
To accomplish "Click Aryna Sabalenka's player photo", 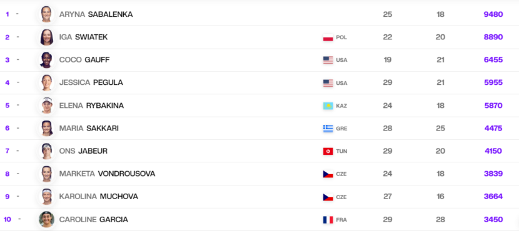I will (46, 14).
